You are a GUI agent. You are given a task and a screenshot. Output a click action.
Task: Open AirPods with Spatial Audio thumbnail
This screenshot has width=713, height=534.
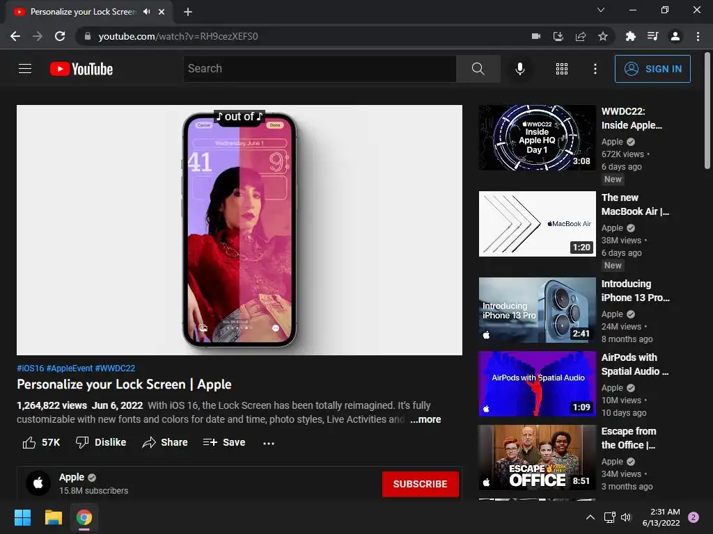pyautogui.click(x=537, y=384)
